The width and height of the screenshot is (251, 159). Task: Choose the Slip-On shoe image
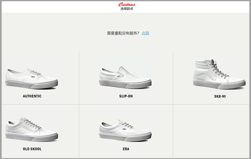pyautogui.click(x=125, y=77)
